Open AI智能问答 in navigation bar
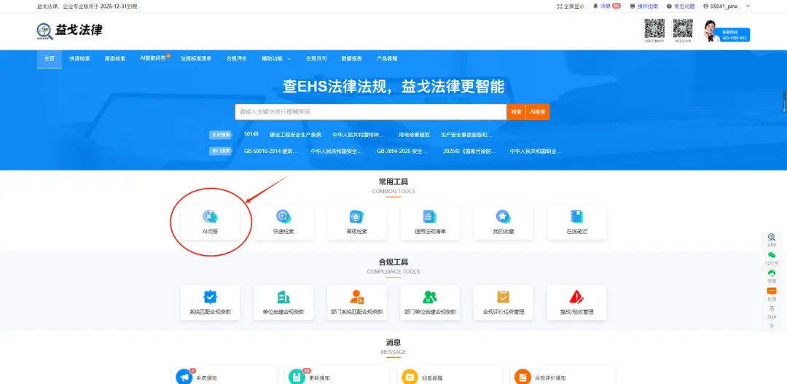Screen dimensions: 787x384 [153, 58]
